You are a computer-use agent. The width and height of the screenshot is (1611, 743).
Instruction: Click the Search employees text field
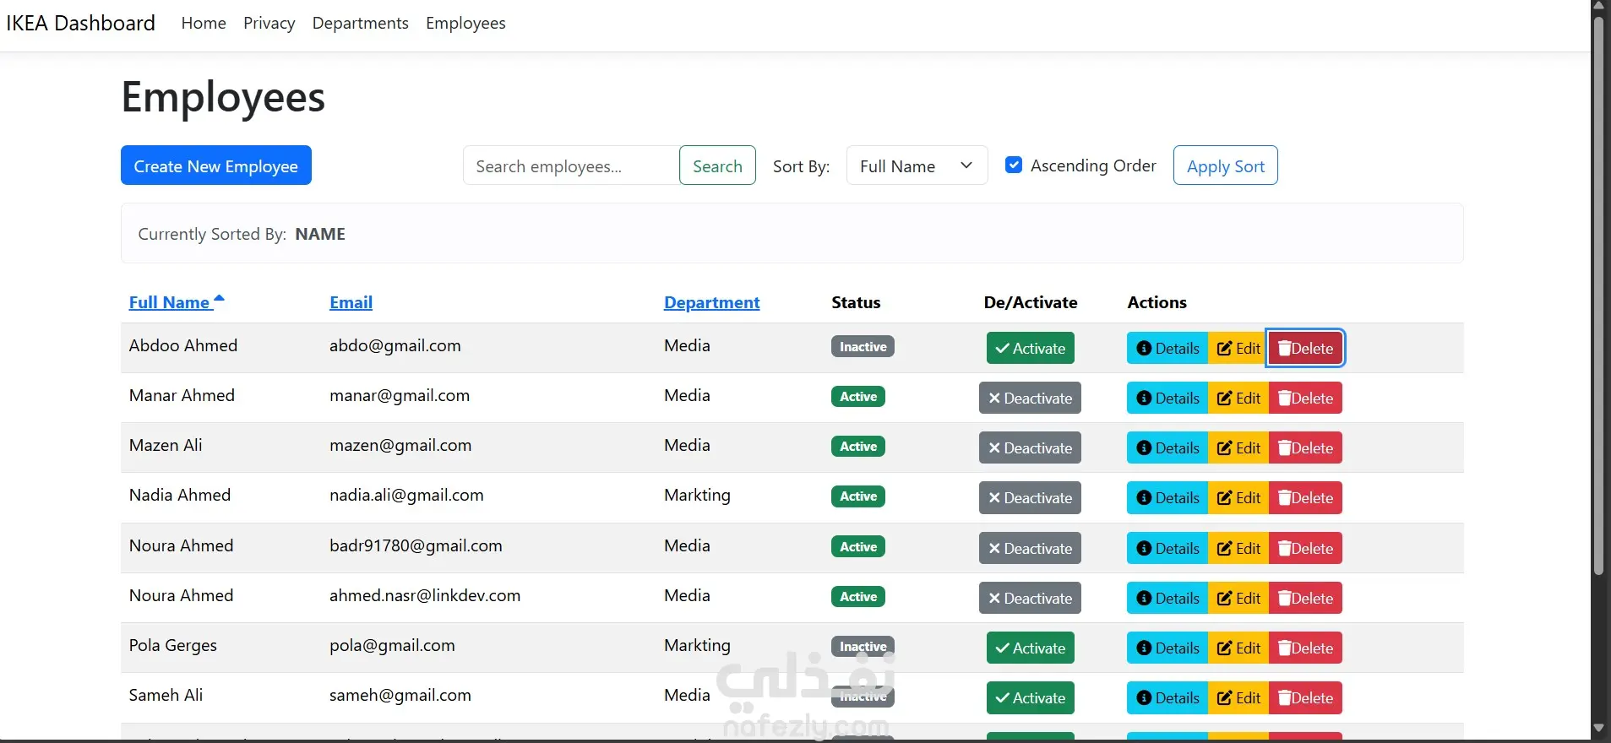click(570, 165)
